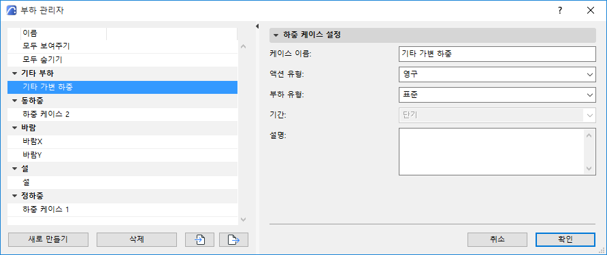Collapse the 바람 group
Screen dimensions: 607x255
(x=15, y=128)
